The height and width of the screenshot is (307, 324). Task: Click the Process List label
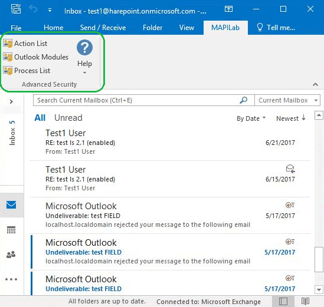click(x=32, y=71)
